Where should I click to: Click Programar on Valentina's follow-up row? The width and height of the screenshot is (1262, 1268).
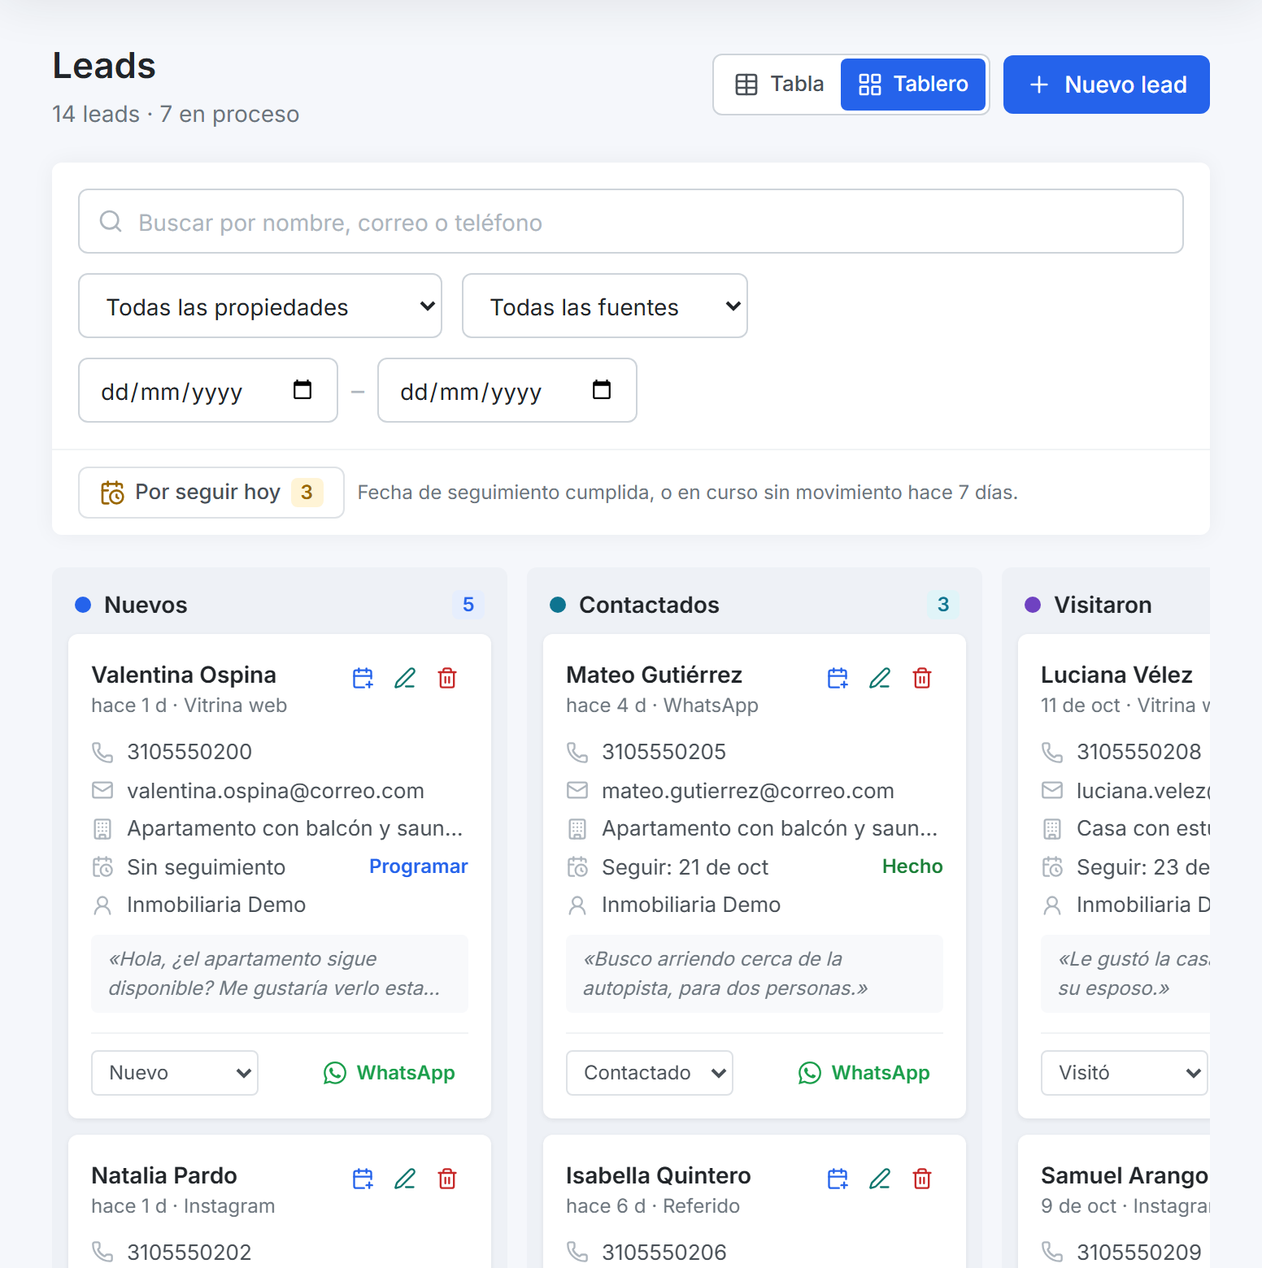coord(419,866)
